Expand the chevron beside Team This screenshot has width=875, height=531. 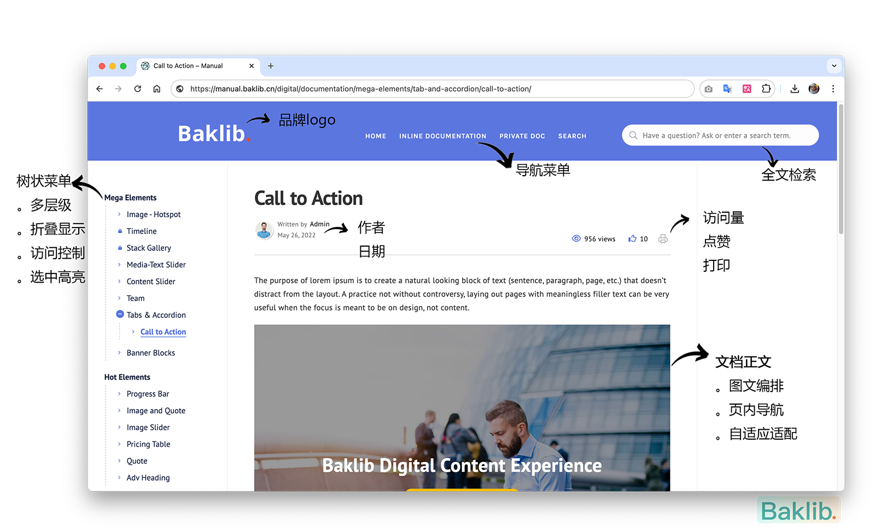tap(119, 298)
